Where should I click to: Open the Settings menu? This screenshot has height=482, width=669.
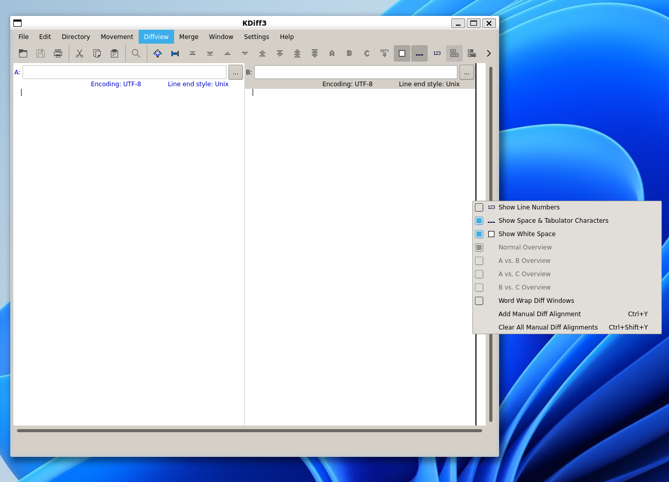click(256, 36)
